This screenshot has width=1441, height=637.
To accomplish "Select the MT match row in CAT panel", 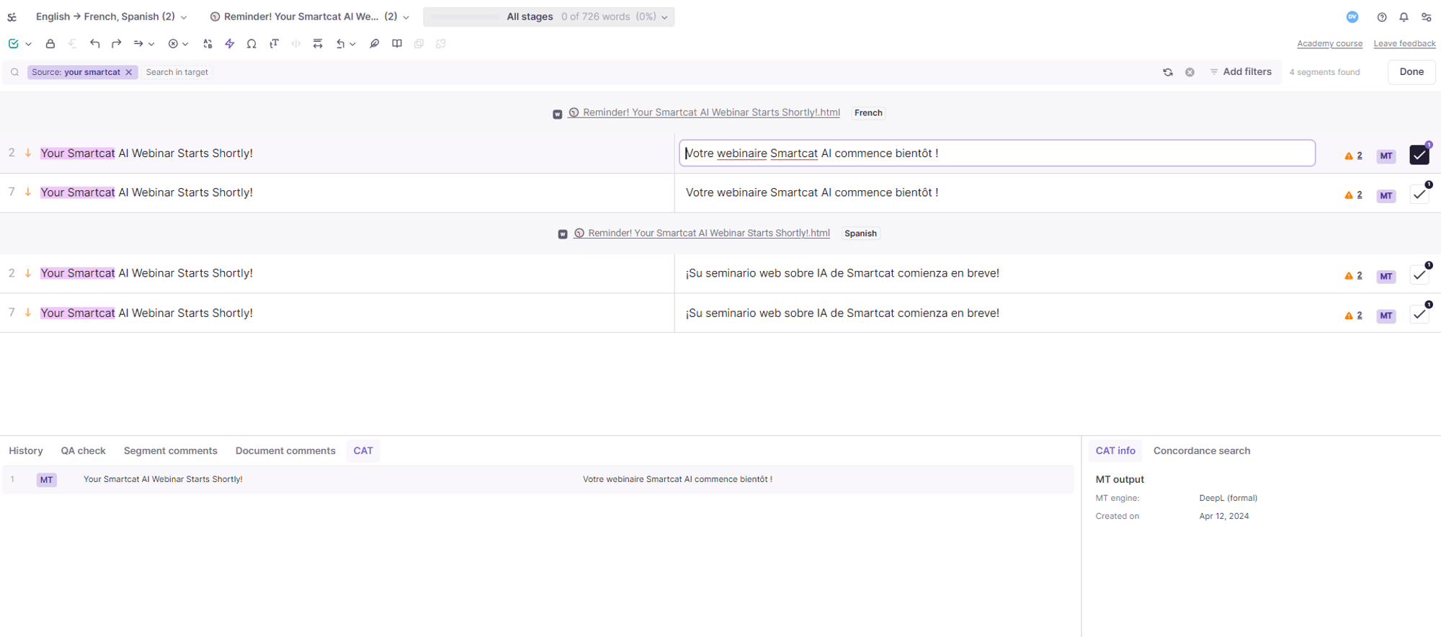I will 537,480.
